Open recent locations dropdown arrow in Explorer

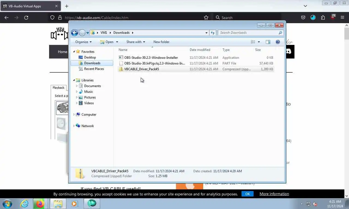[88, 33]
